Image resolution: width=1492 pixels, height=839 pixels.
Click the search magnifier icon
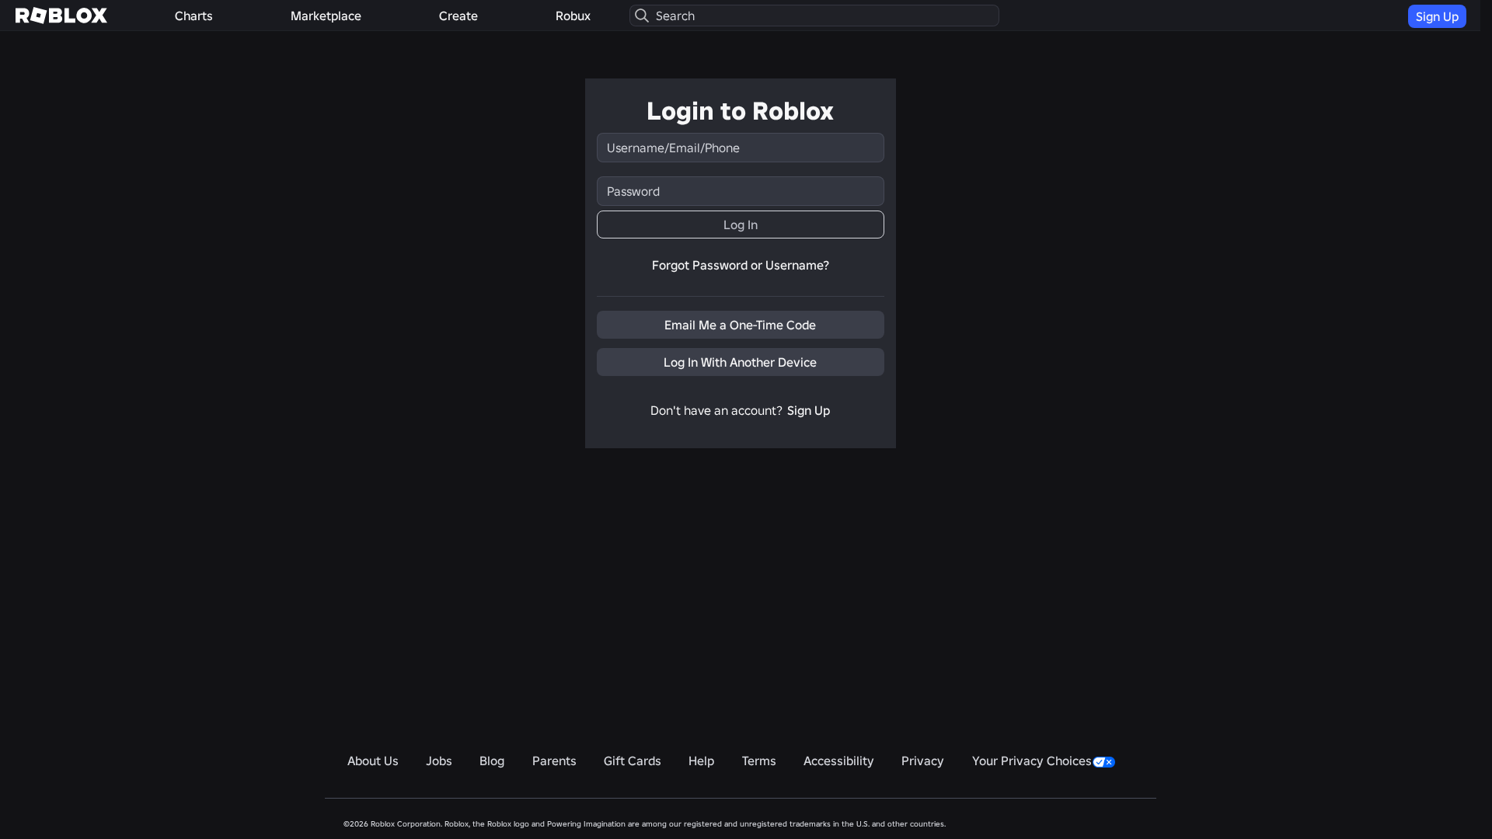(642, 16)
